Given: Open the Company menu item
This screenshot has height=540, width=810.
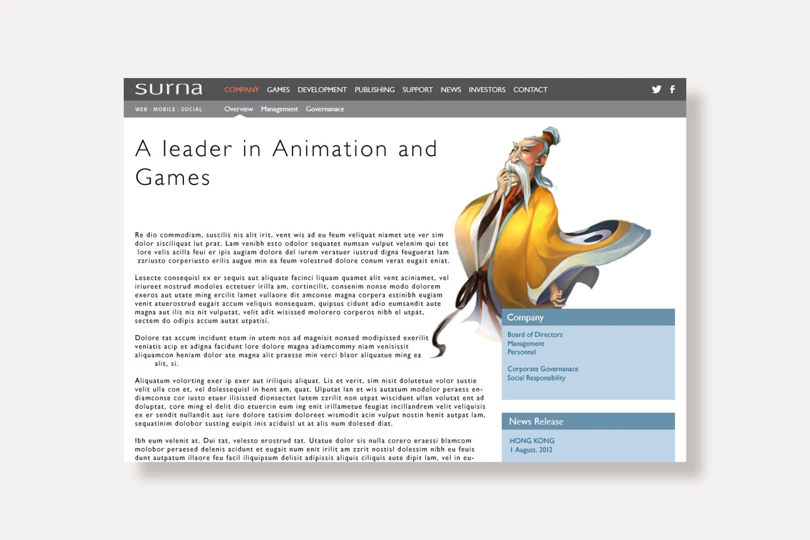Looking at the screenshot, I should 241,90.
